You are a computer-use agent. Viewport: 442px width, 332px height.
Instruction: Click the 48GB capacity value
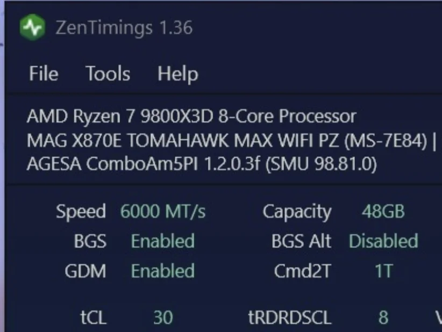point(383,212)
